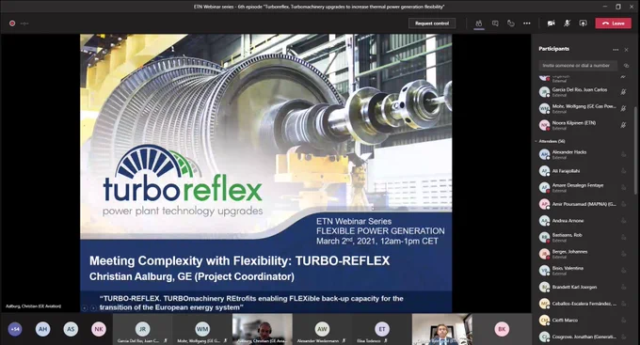
Task: Close the Participants panel
Action: [627, 49]
